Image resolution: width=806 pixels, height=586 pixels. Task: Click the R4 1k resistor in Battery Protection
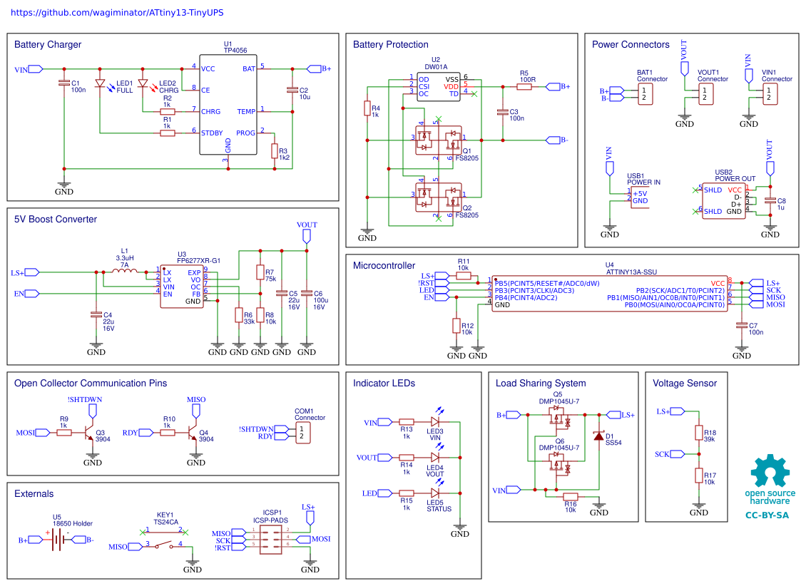coord(367,108)
